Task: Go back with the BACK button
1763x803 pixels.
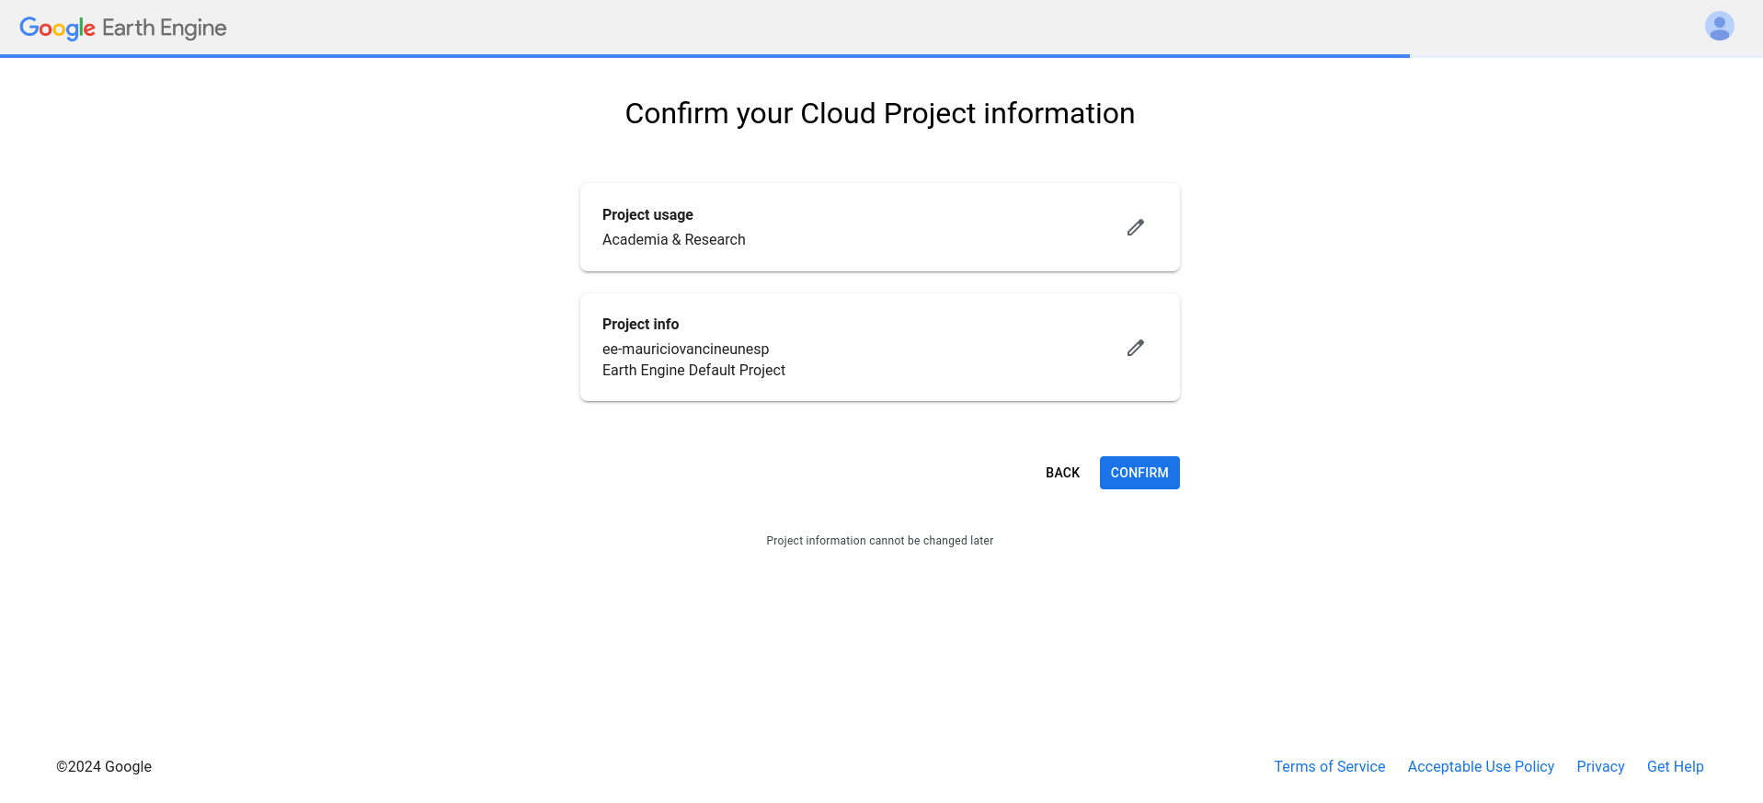Action: point(1062,473)
